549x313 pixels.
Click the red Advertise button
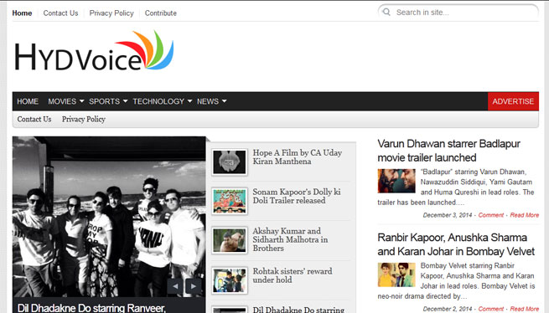[513, 101]
